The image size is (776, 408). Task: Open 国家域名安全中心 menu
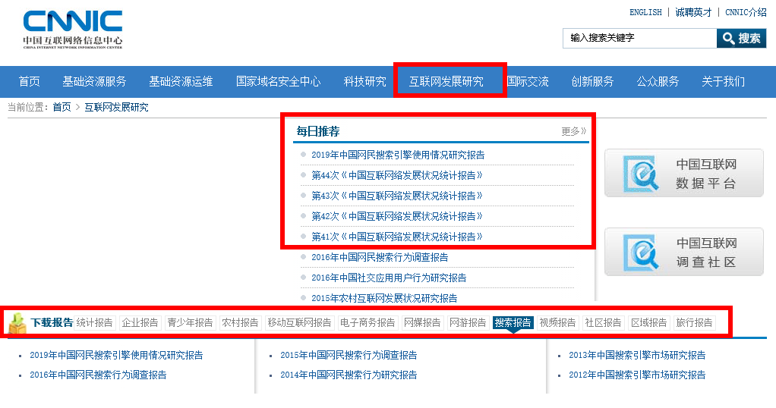coord(278,82)
